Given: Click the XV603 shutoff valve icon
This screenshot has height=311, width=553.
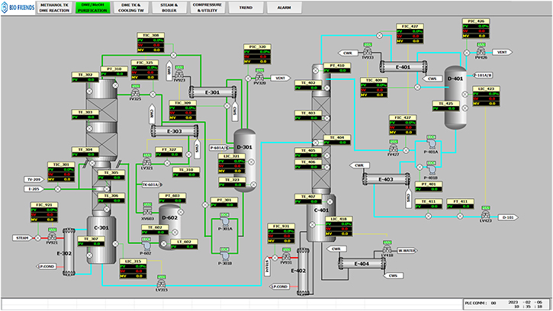Looking at the screenshot, I should pos(147,211).
